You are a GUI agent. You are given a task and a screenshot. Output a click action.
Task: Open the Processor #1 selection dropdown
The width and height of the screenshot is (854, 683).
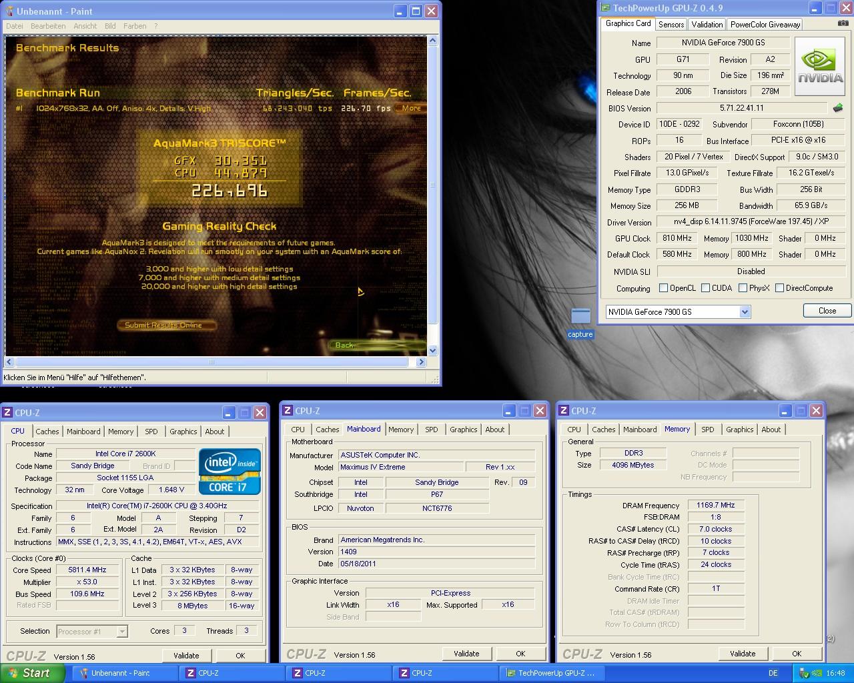tap(122, 631)
